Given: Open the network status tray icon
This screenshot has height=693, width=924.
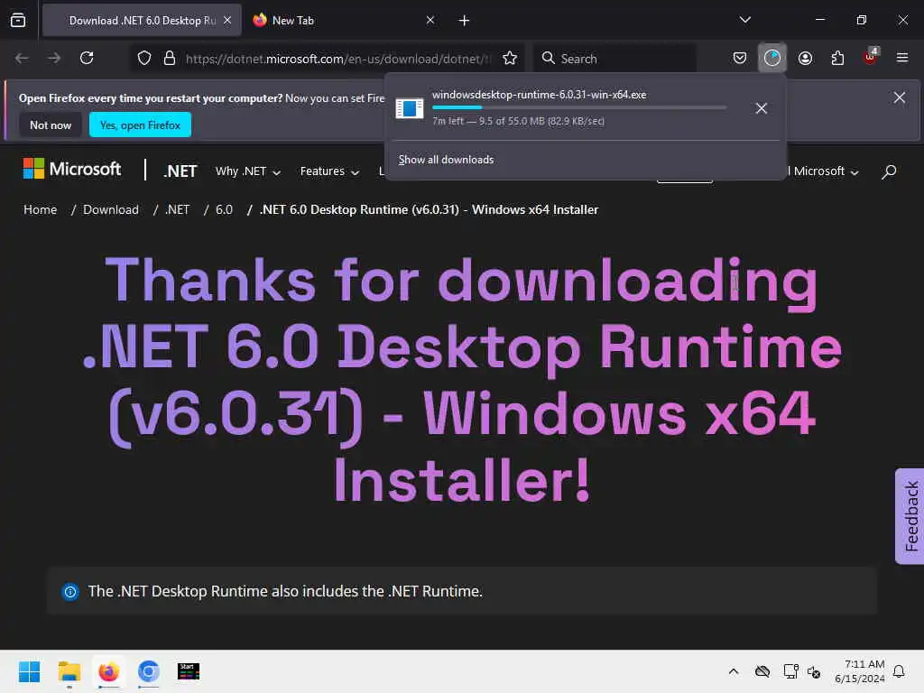Looking at the screenshot, I should (790, 671).
